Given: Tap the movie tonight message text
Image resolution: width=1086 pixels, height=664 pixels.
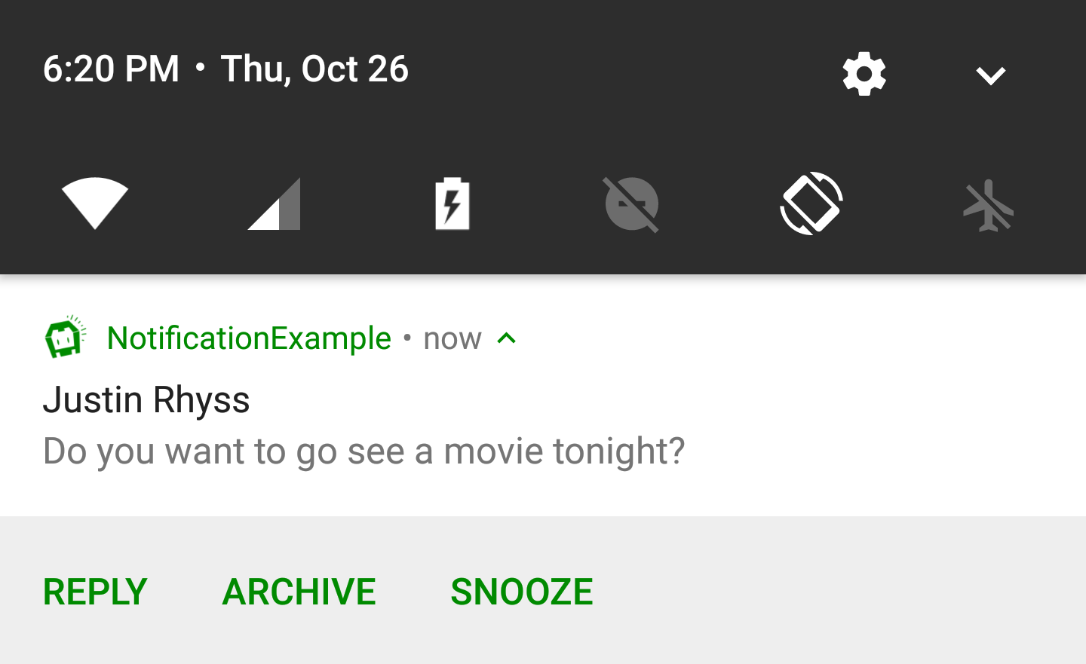Looking at the screenshot, I should click(x=364, y=451).
